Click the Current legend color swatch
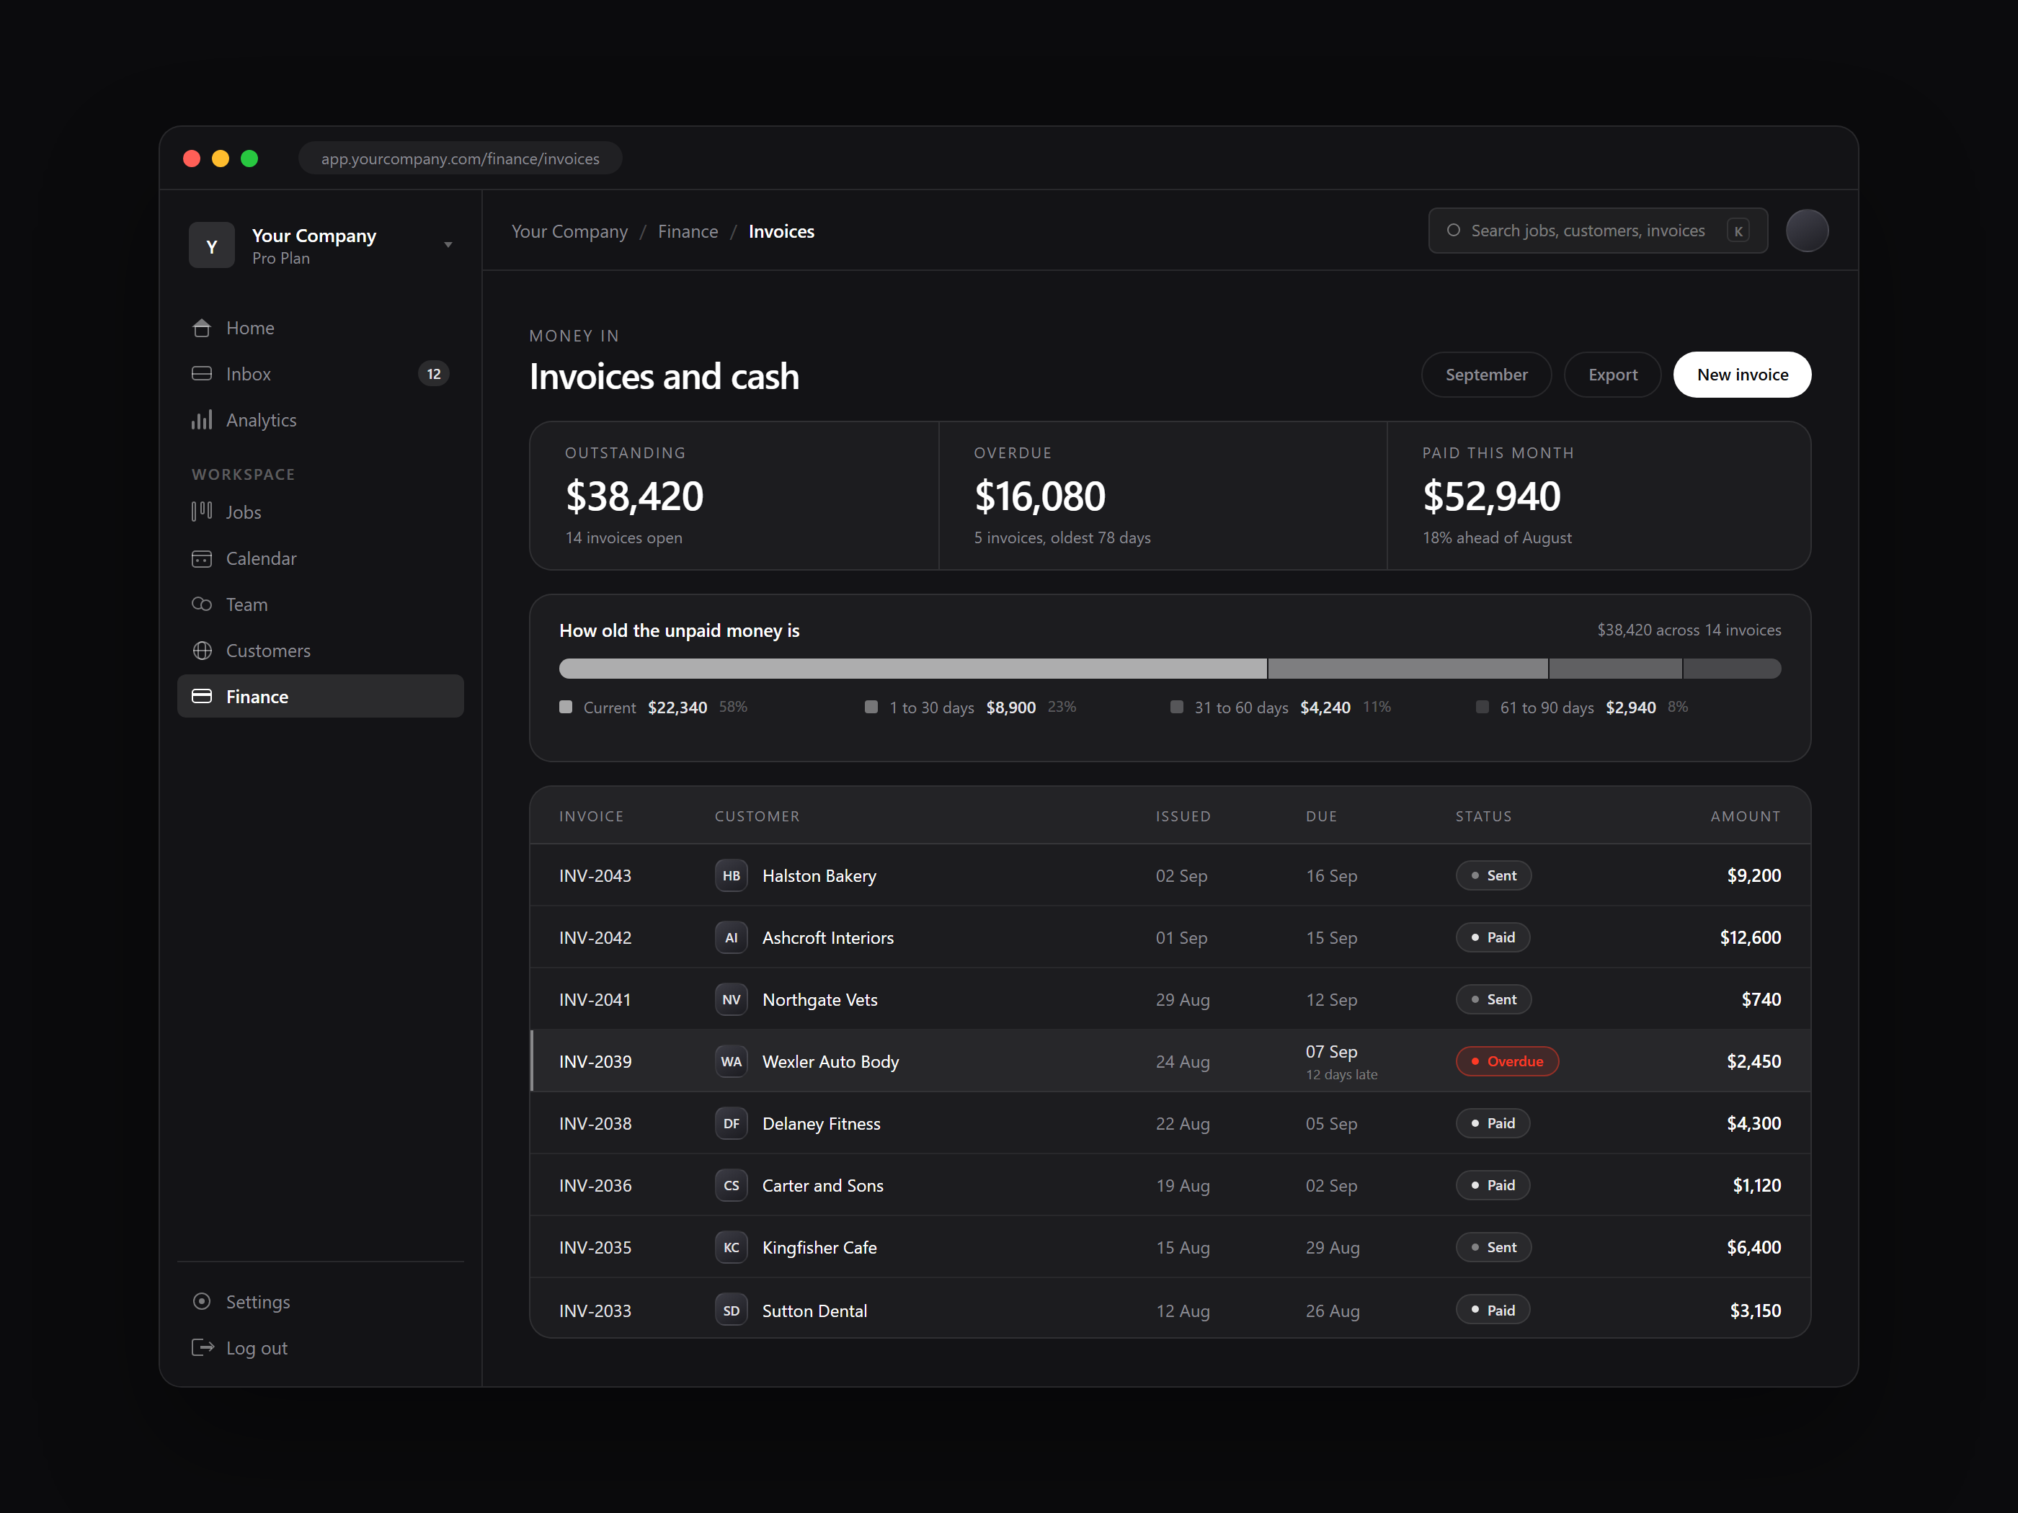This screenshot has width=2018, height=1513. [x=566, y=707]
